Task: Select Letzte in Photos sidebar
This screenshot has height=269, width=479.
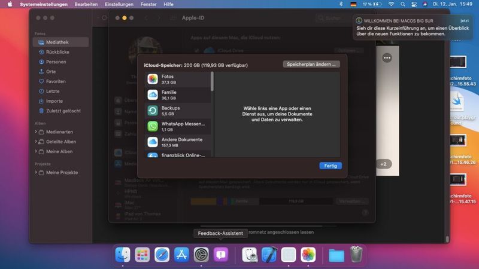Action: click(61, 91)
